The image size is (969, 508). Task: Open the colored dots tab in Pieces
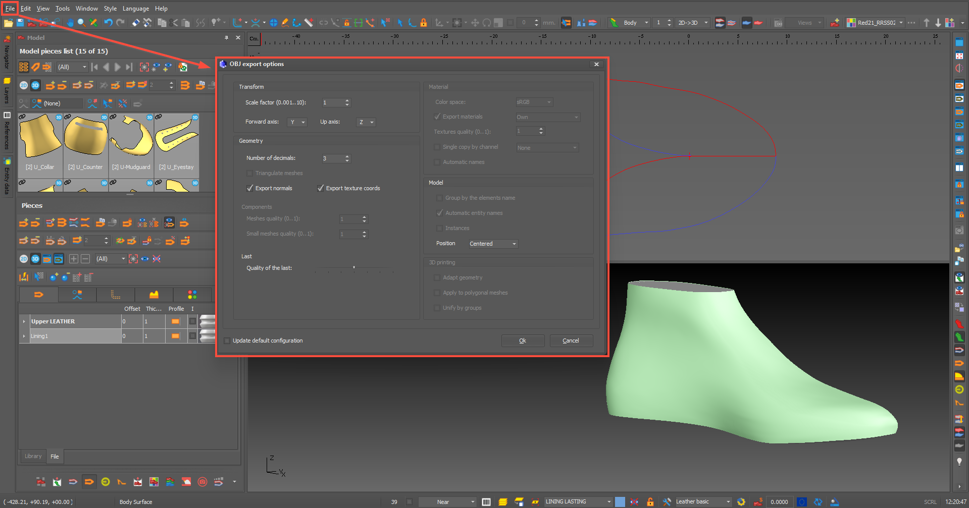tap(192, 295)
